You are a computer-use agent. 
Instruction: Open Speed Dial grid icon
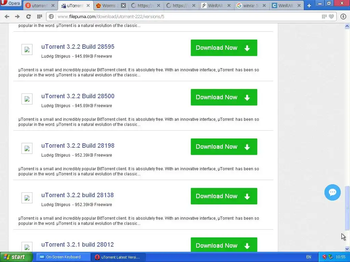pyautogui.click(x=40, y=16)
